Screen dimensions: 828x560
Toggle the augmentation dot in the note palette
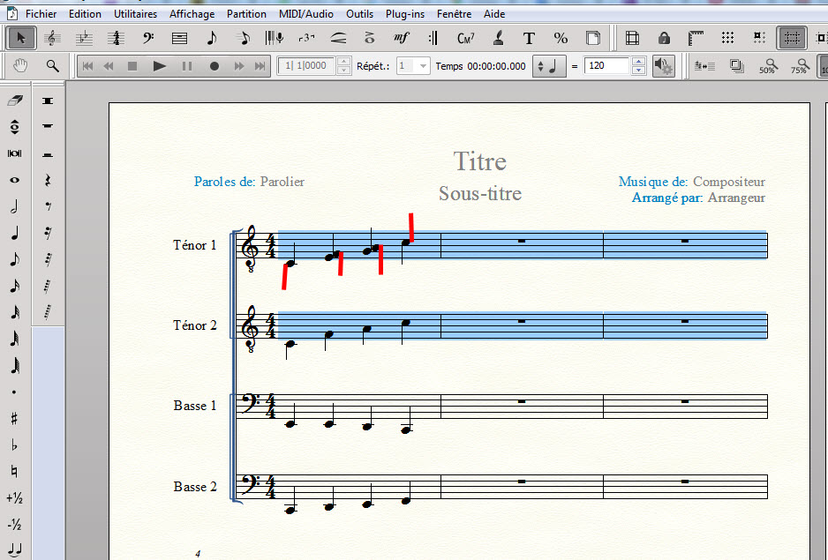14,392
